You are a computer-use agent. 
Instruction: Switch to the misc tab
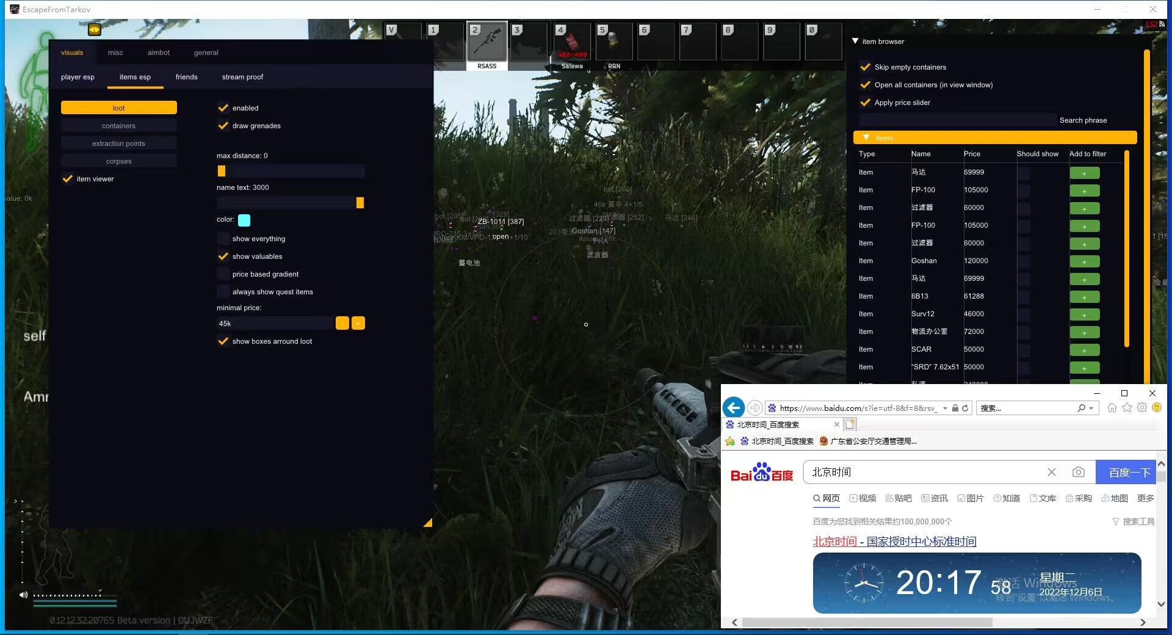115,53
